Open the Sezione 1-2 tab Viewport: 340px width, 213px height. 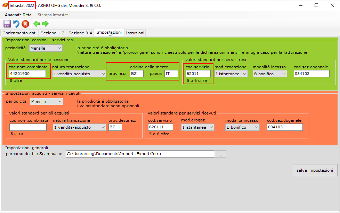click(x=52, y=33)
